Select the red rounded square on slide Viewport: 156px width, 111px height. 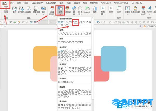102,69
